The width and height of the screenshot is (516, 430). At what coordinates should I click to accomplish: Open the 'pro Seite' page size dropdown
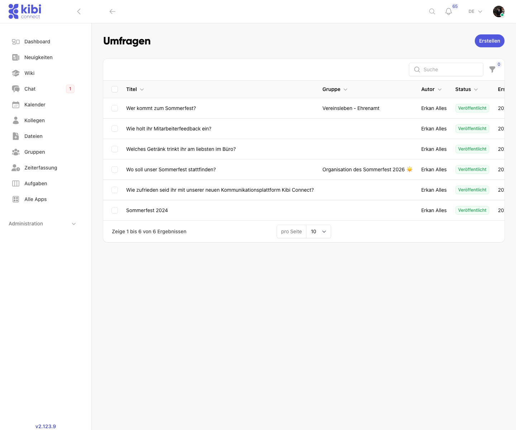point(318,231)
